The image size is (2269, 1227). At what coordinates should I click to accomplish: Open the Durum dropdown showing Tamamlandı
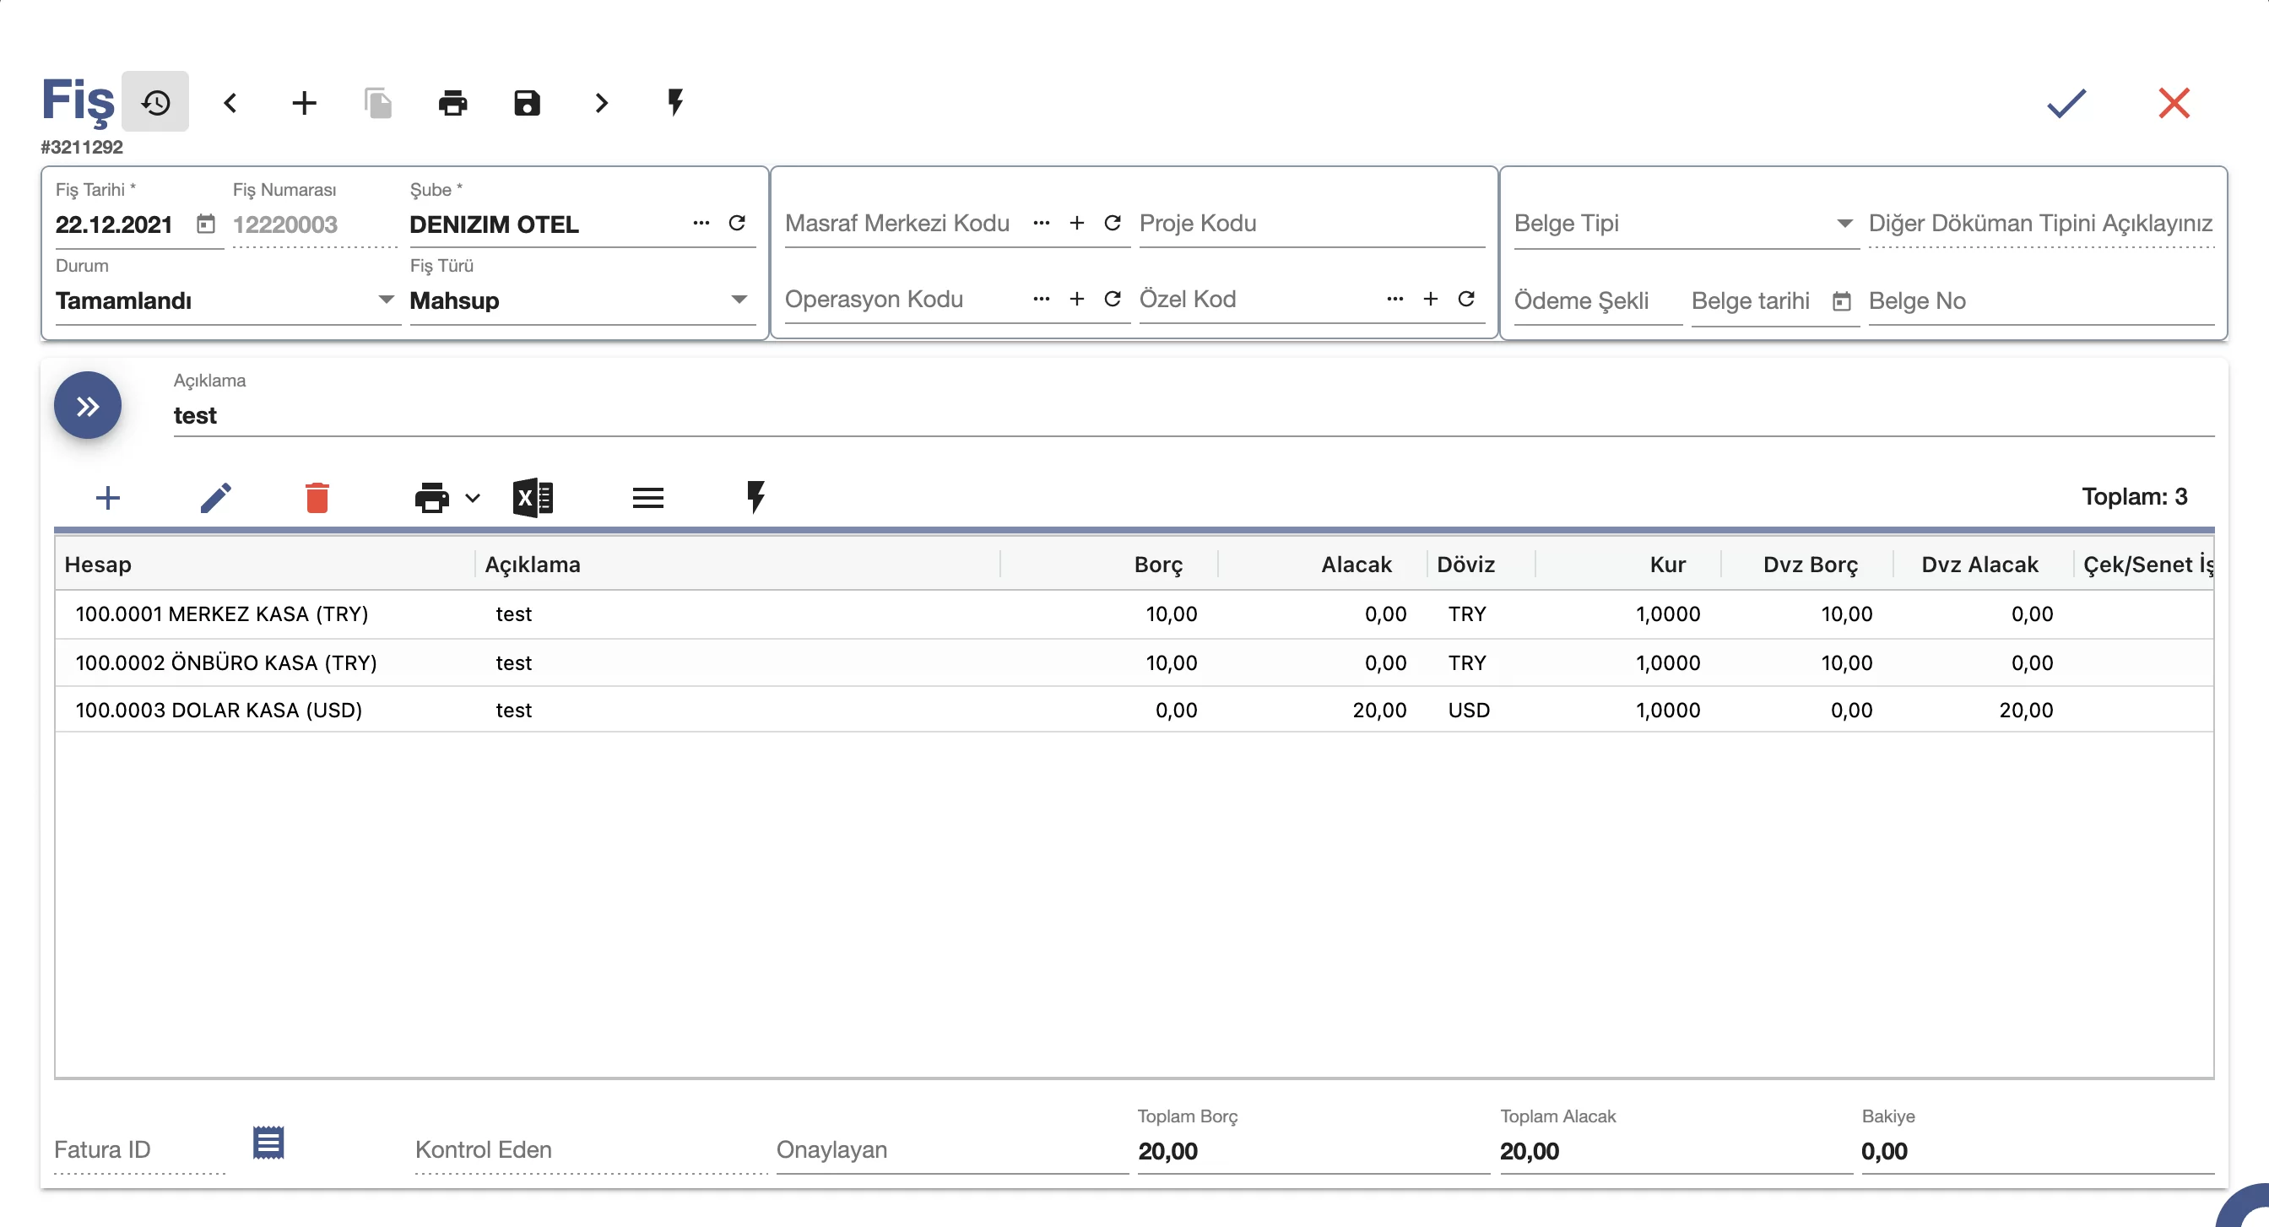tap(225, 300)
